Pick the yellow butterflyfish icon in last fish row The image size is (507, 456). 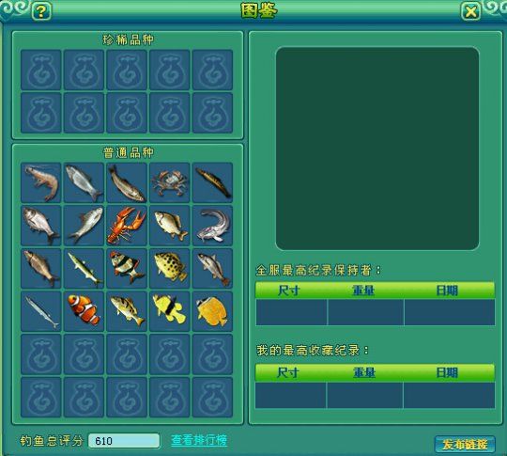212,311
